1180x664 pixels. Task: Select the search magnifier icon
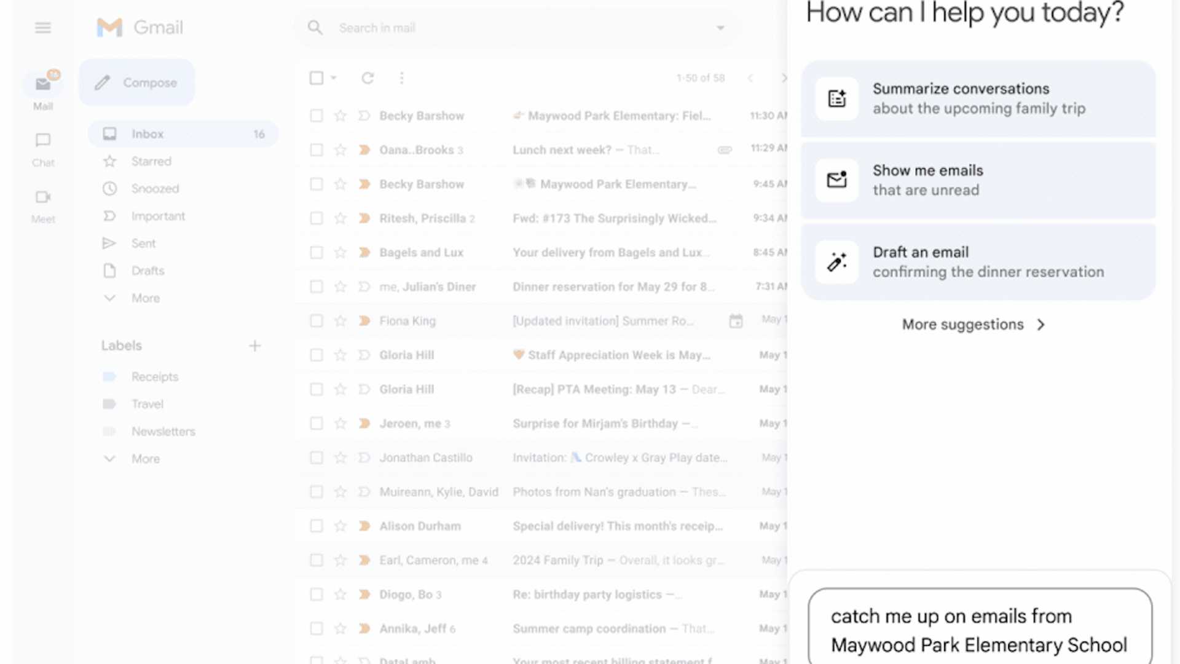pos(315,27)
